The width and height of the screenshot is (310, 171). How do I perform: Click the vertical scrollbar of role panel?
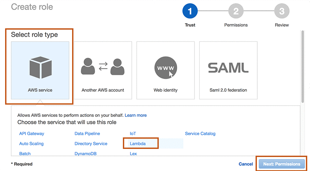(x=303, y=67)
